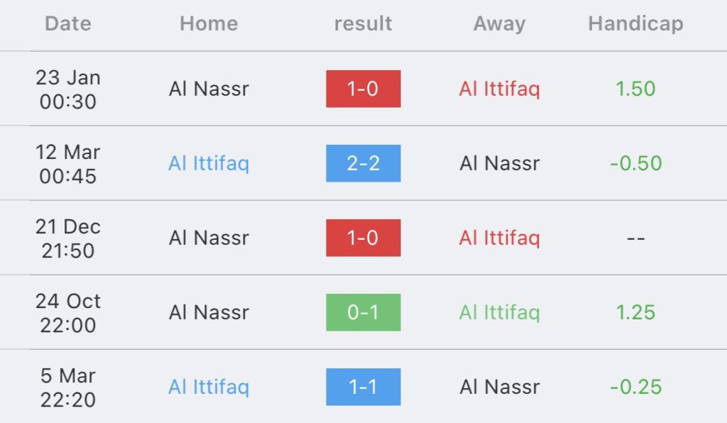727x423 pixels.
Task: Click Al Nassr home team on 24 Oct
Action: pos(209,313)
